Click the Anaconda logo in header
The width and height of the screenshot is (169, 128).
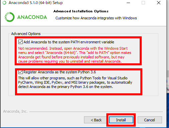pyautogui.click(x=26, y=17)
